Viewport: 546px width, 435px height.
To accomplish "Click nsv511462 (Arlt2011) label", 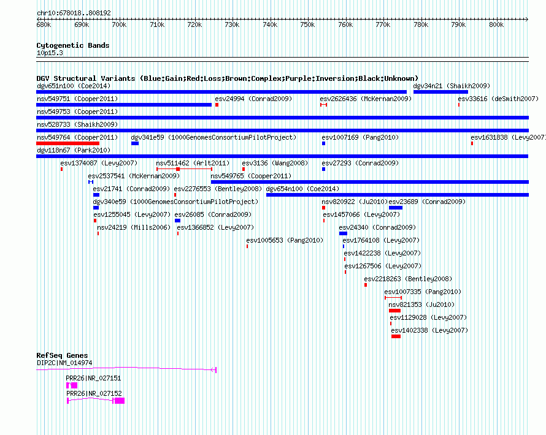I will pyautogui.click(x=193, y=163).
